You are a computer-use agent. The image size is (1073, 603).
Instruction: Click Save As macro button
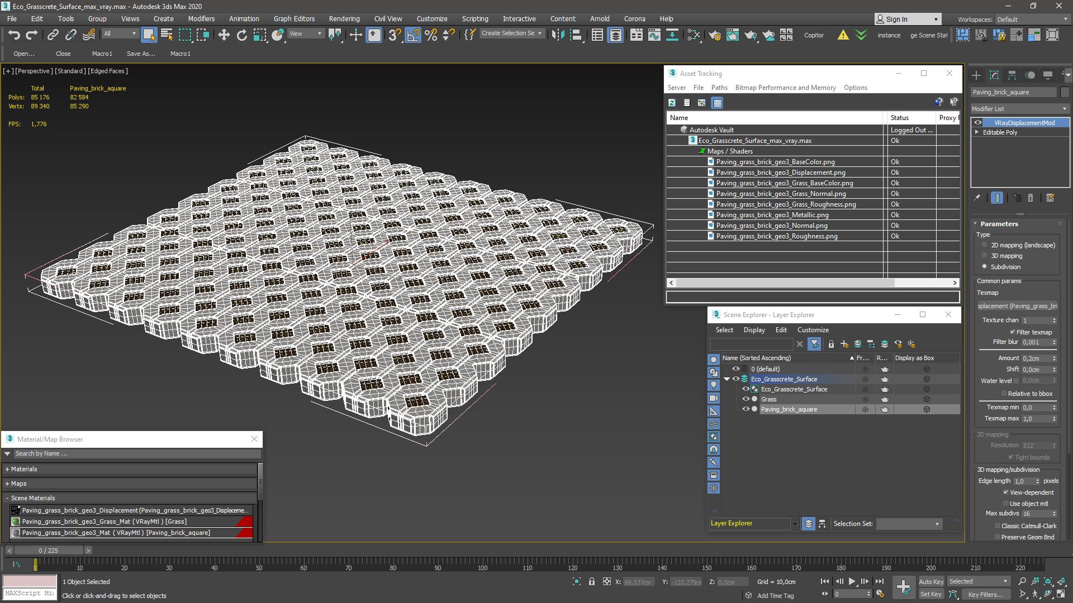coord(141,54)
